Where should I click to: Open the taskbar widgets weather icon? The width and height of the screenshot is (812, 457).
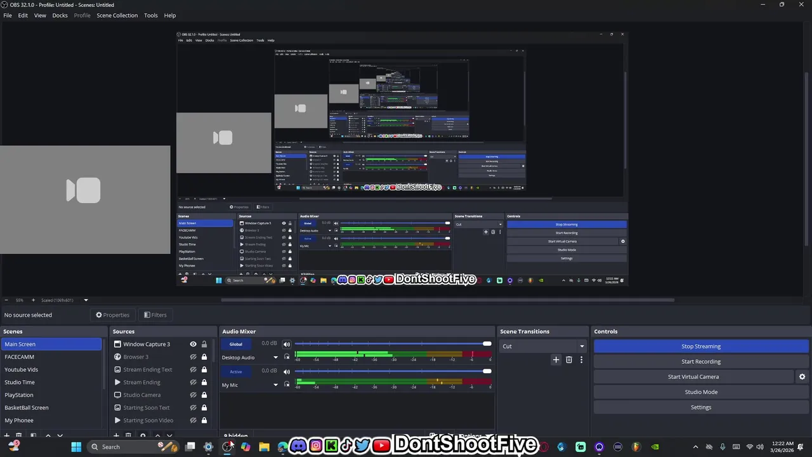point(14,447)
